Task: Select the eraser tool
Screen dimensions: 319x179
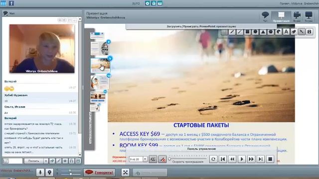Action: tap(294, 32)
